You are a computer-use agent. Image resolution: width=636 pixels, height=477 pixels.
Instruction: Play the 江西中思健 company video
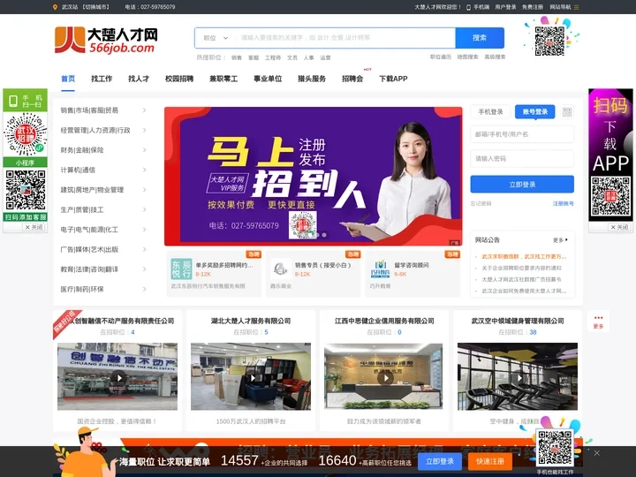click(385, 378)
